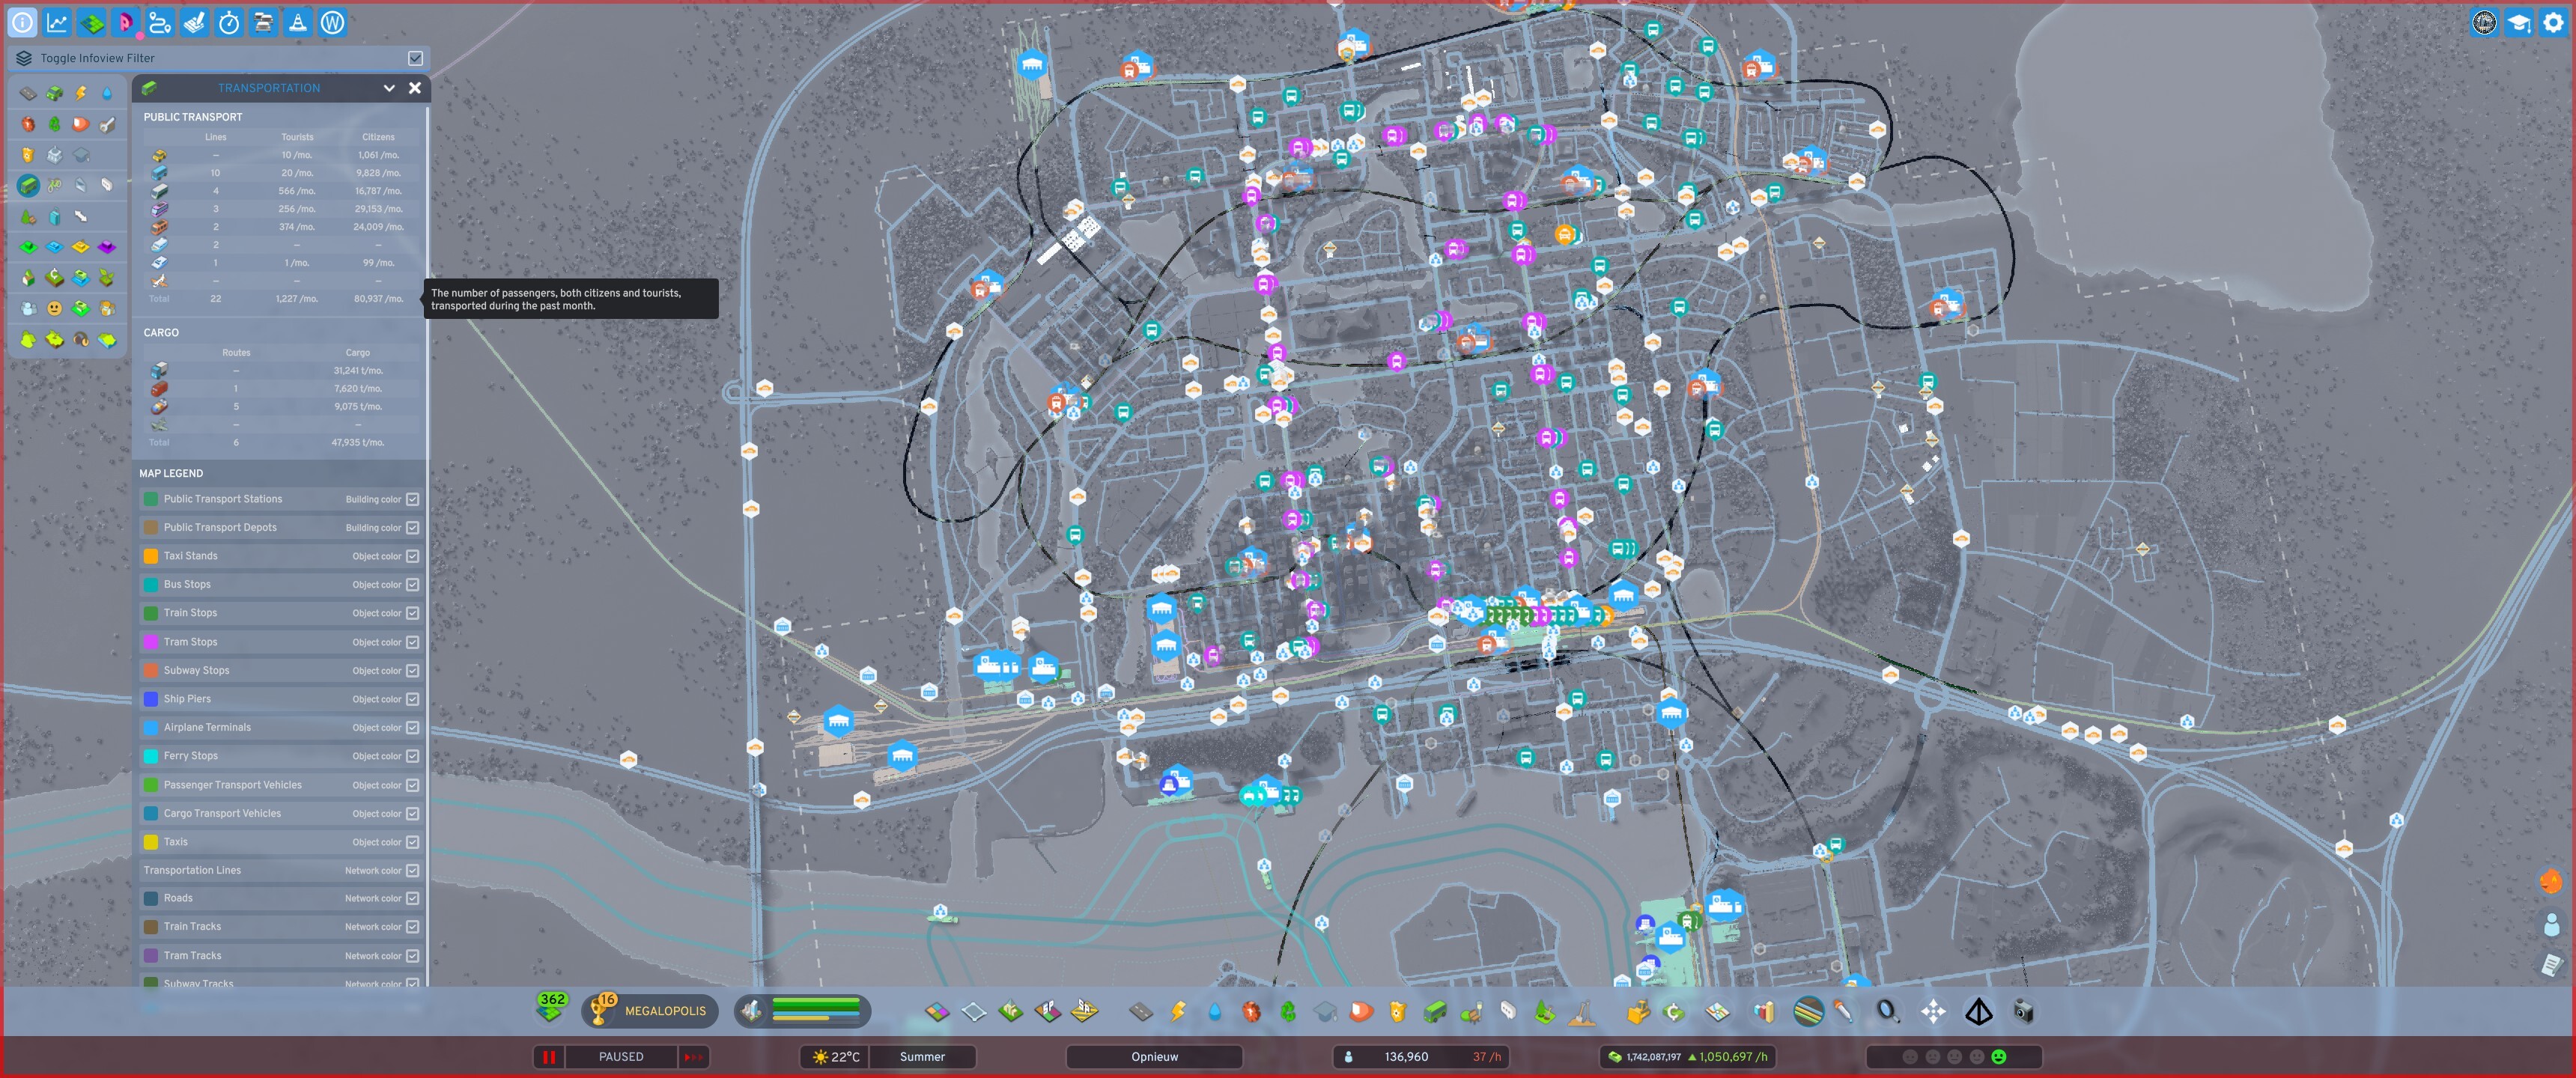This screenshot has width=2576, height=1078.
Task: Disable the Tram Stops legend checkbox
Action: tap(412, 642)
